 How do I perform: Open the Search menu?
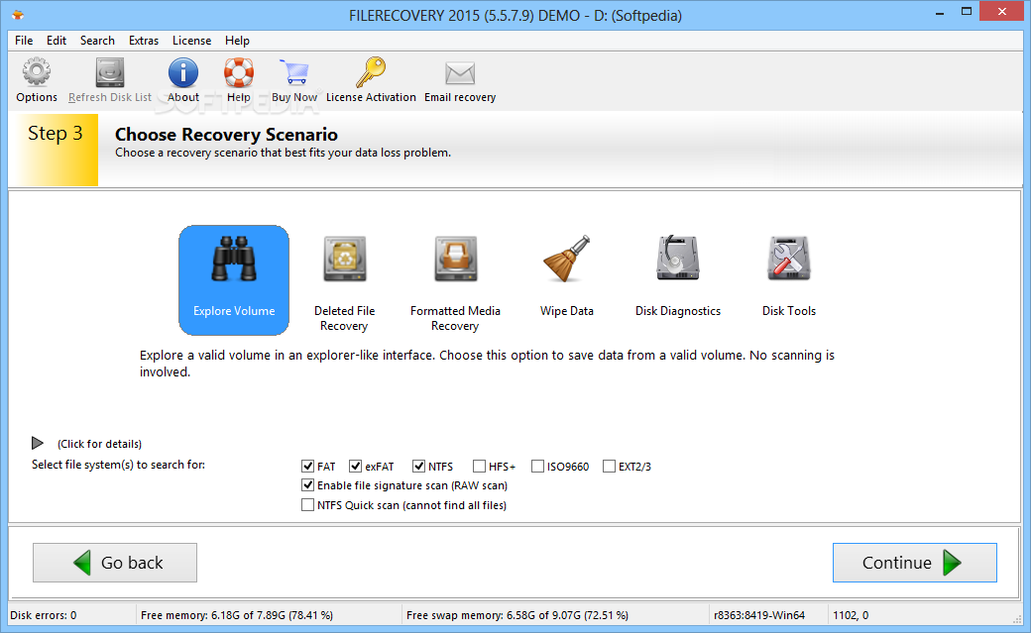point(97,40)
